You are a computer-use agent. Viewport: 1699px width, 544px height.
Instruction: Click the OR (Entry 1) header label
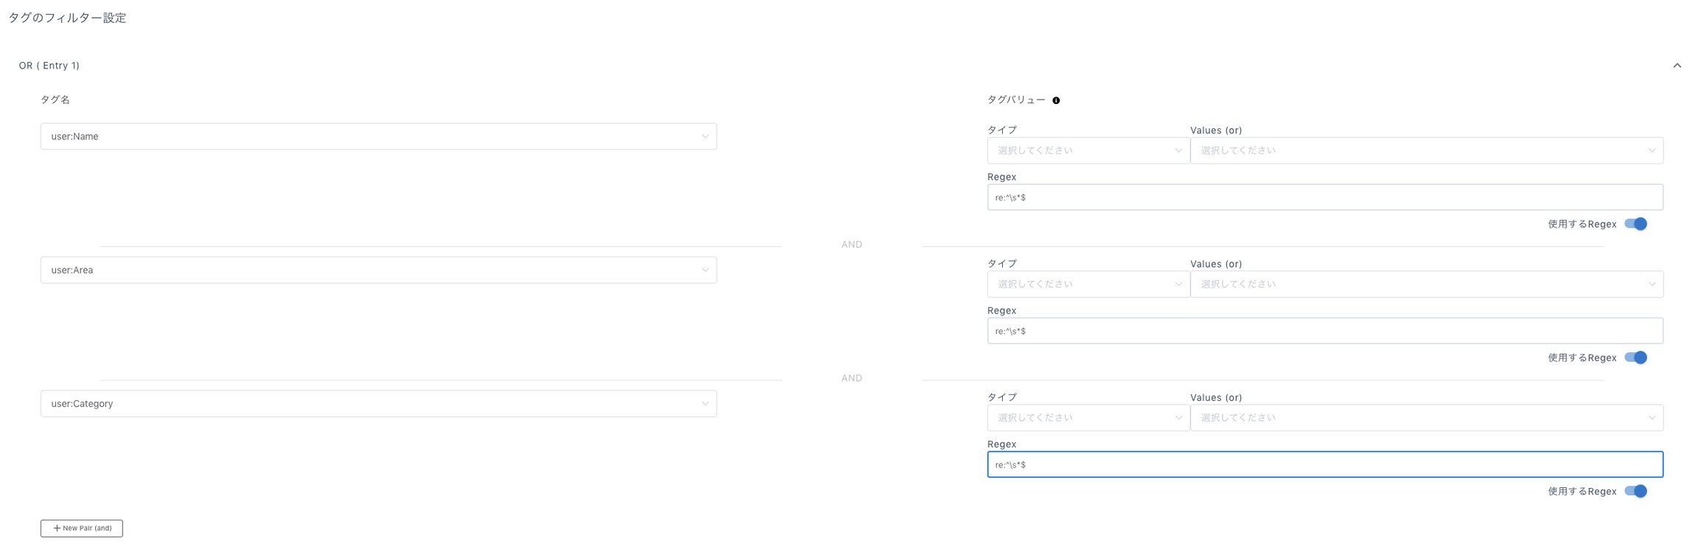pos(49,66)
